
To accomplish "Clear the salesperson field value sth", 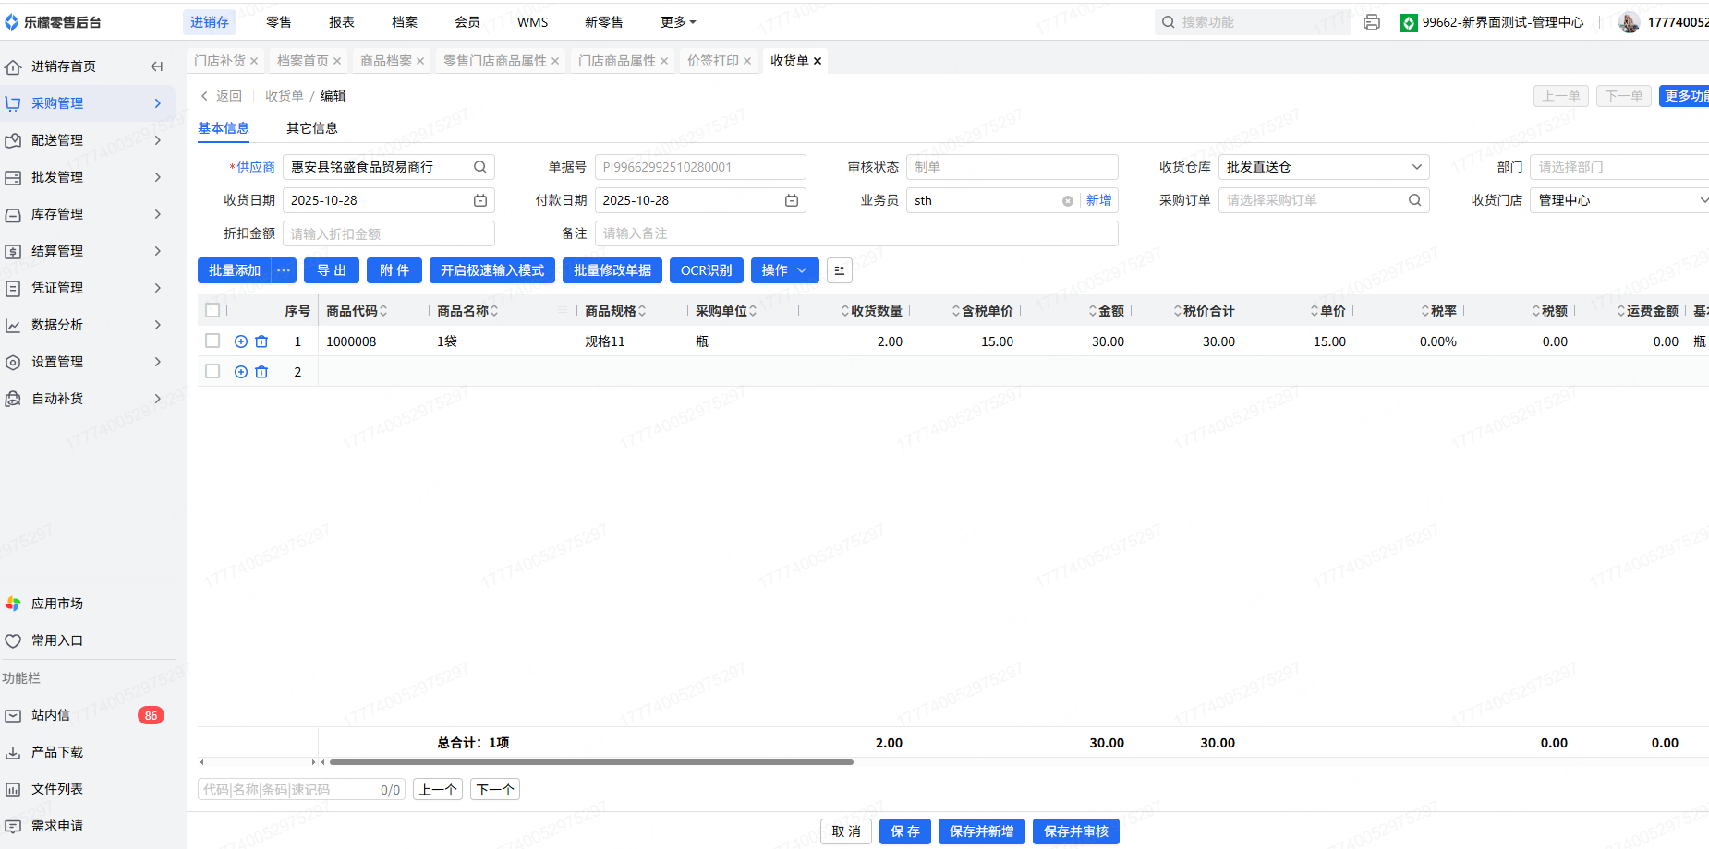I will 1067,201.
